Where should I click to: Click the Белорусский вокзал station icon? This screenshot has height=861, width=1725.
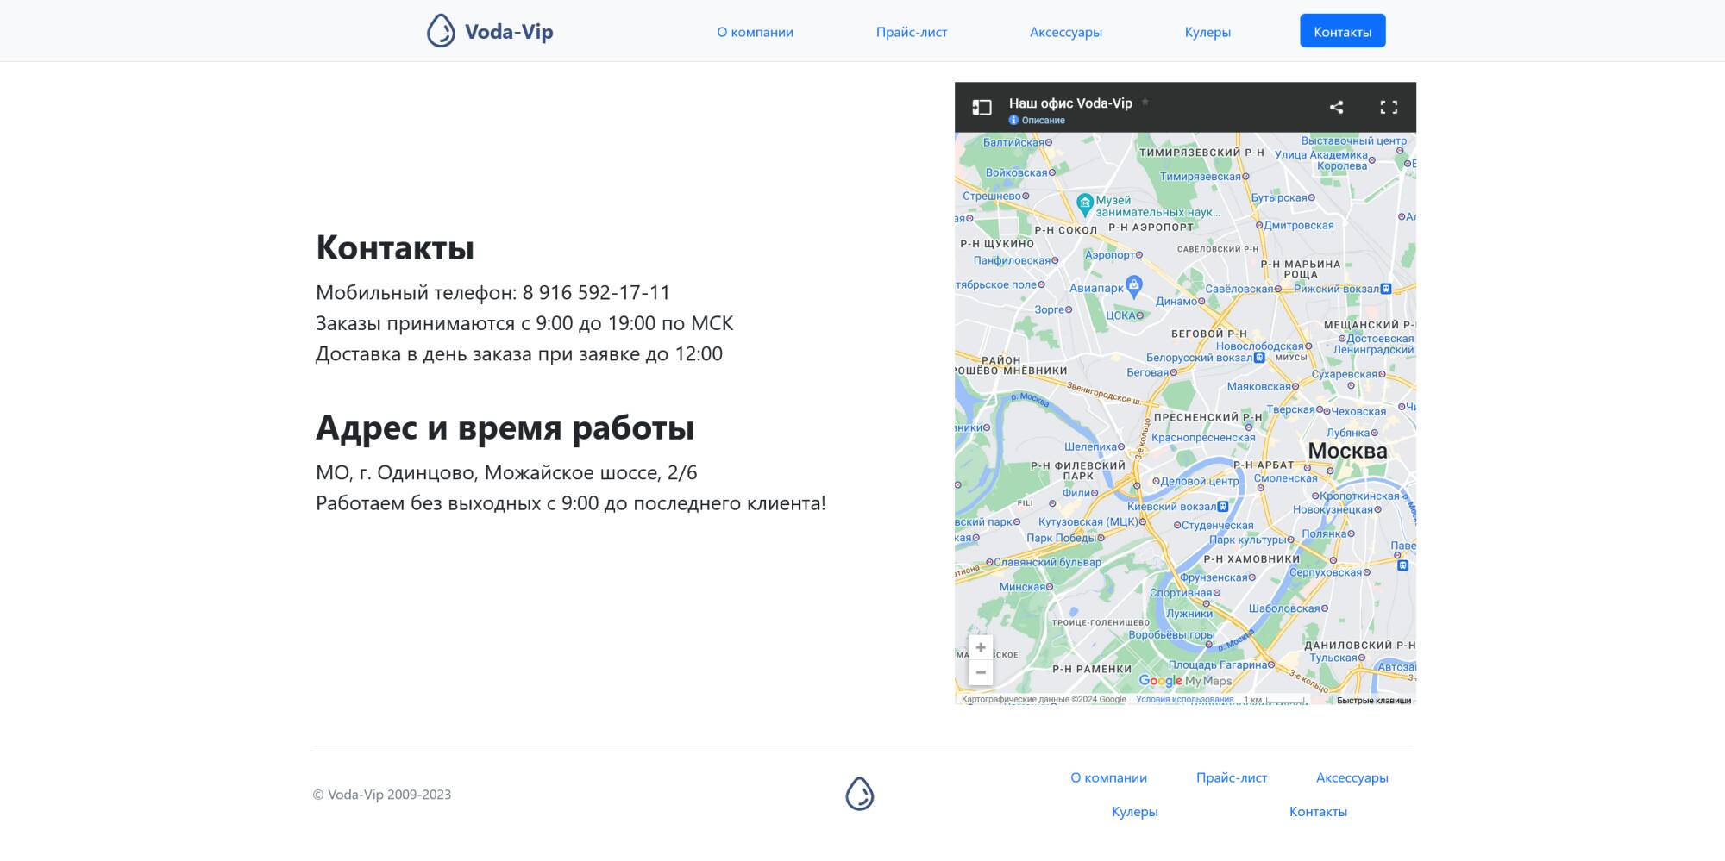point(1259,358)
